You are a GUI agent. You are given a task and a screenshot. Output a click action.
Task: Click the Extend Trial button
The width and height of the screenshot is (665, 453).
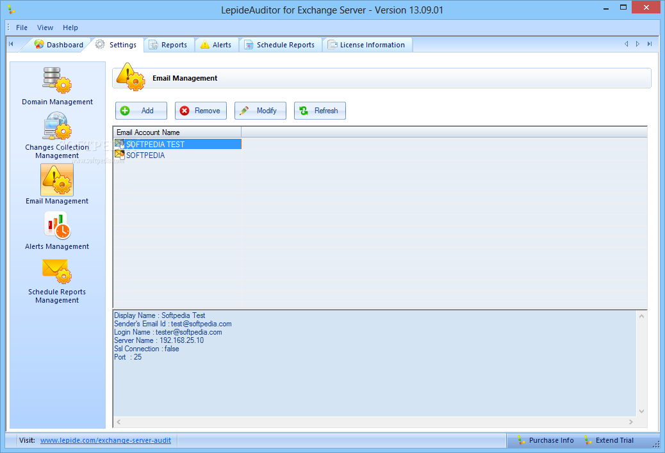[x=609, y=440]
